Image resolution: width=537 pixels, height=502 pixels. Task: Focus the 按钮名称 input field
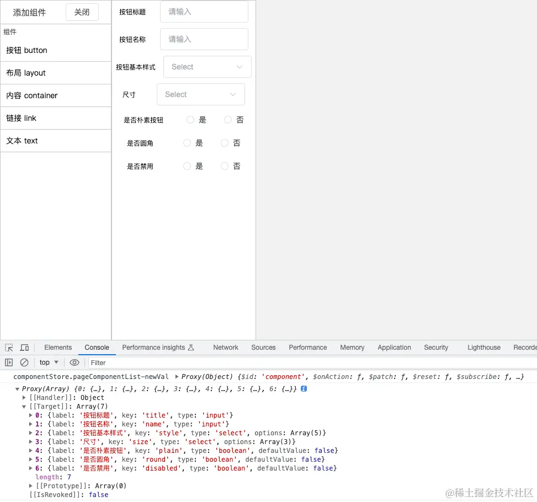pos(204,39)
